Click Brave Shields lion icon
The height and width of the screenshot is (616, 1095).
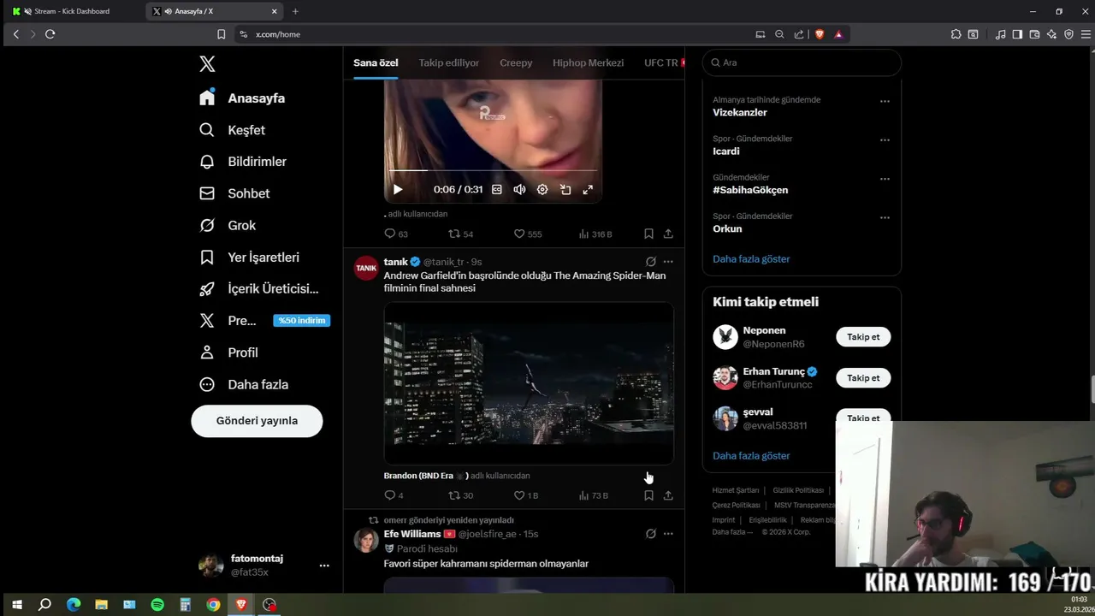(820, 34)
